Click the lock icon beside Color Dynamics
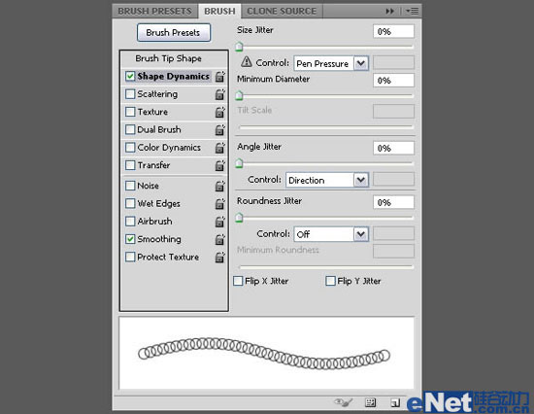 tap(220, 148)
